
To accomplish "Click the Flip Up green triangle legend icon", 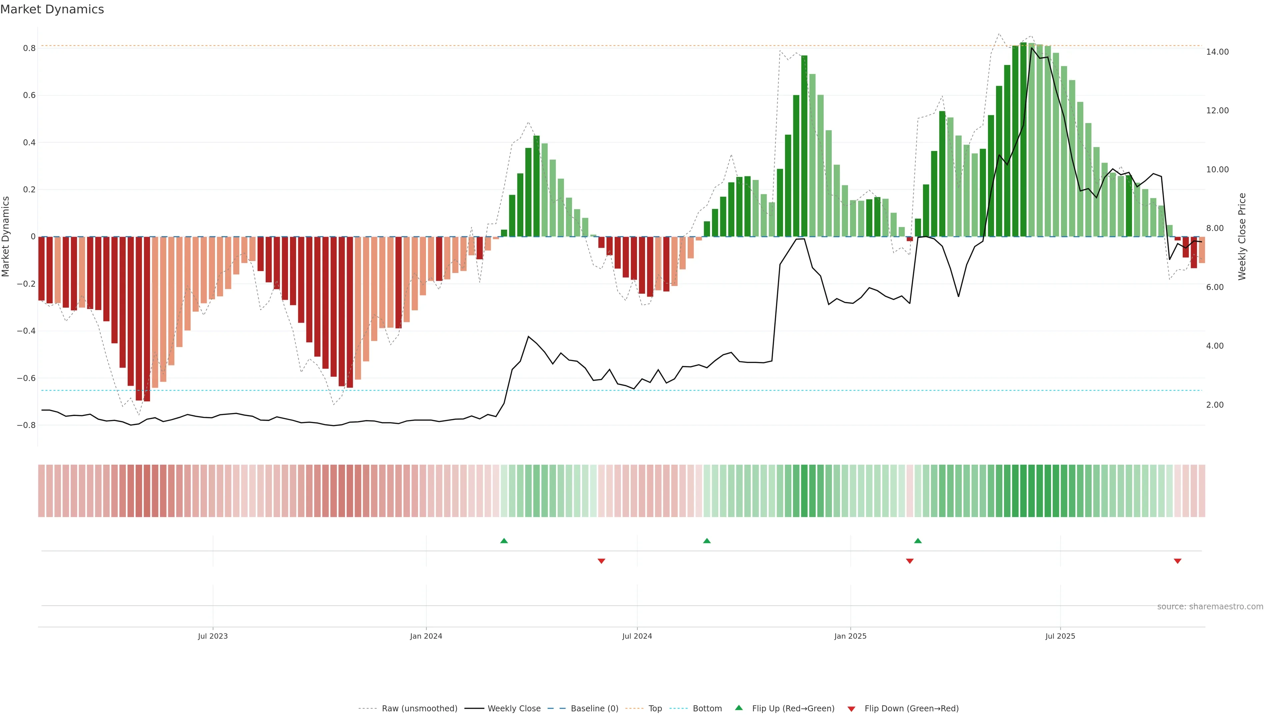I will [x=739, y=708].
